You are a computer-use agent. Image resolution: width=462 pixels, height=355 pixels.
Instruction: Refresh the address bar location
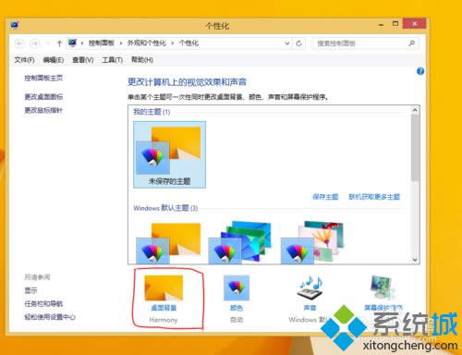tap(298, 43)
